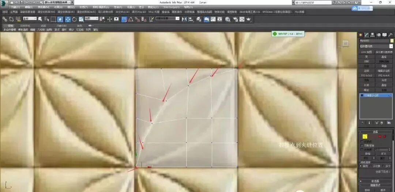Switch to the Motion command panel tab

pos(379,35)
